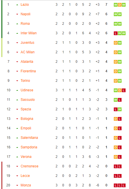Click Napoli's red down-arrow rank indicator

coord(17,14)
